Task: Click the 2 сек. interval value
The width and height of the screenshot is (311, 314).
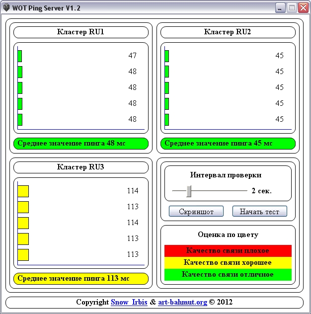Action: point(261,191)
